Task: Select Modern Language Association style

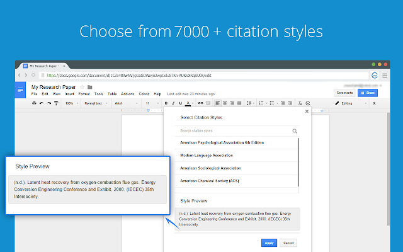Action: (x=237, y=156)
